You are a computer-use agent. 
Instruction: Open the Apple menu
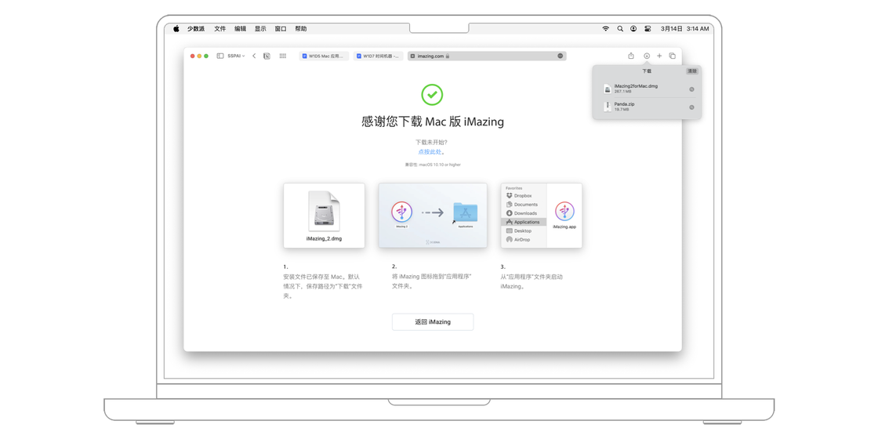176,28
